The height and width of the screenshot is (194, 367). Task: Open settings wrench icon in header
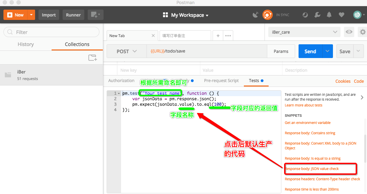(317, 15)
